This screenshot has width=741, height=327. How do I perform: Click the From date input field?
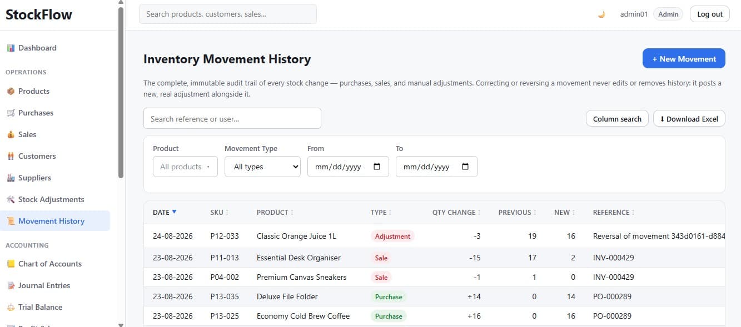(x=348, y=167)
